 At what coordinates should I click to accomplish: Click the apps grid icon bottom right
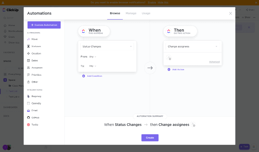pos(254,147)
